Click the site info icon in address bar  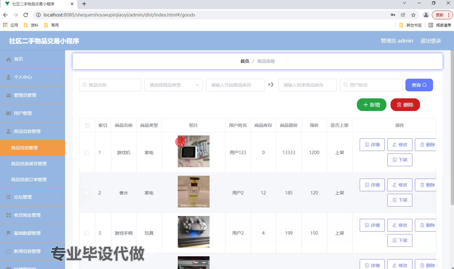pyautogui.click(x=38, y=15)
